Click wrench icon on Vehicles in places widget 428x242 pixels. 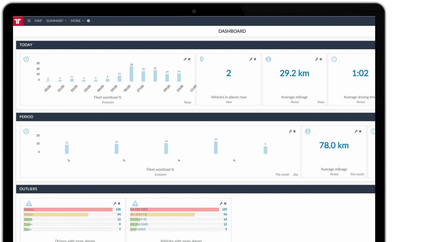pos(251,59)
